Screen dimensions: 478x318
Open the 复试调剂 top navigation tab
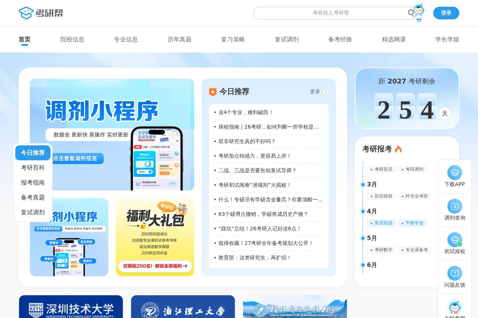[287, 40]
